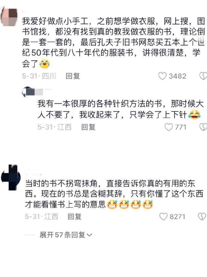207x277 pixels.
Task: Reply to the Sichuan sewing books comment
Action: 73,76
